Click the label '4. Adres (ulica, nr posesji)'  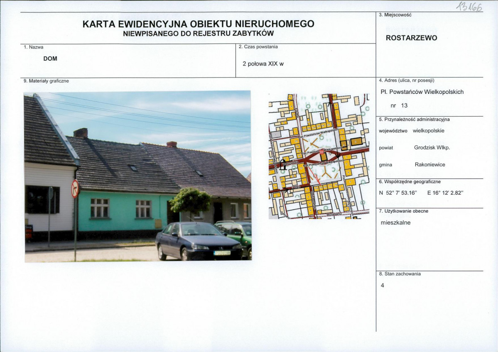click(x=407, y=80)
